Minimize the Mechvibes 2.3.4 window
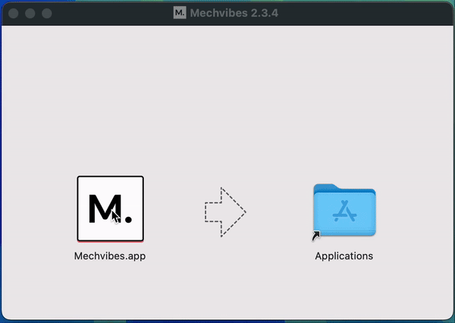Image resolution: width=455 pixels, height=323 pixels. tap(31, 13)
